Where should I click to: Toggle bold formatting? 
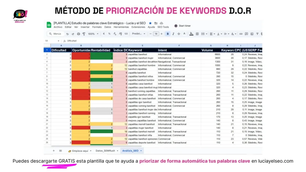tap(168, 34)
